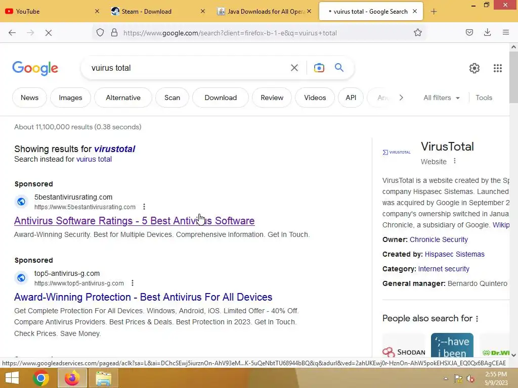Image resolution: width=518 pixels, height=388 pixels.
Task: Show more filter chips with the arrow
Action: coord(401,98)
